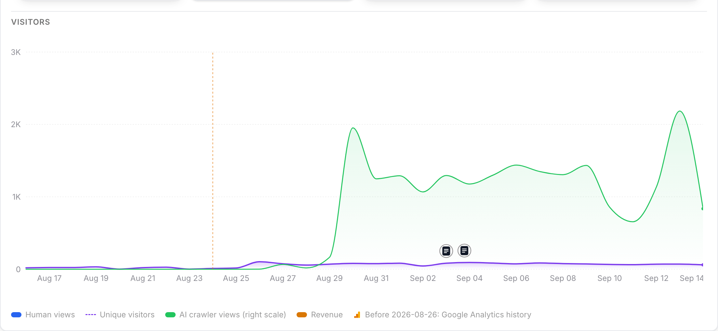The width and height of the screenshot is (718, 331).
Task: Click the green endpoint dot at Sep 14
Action: (x=703, y=209)
